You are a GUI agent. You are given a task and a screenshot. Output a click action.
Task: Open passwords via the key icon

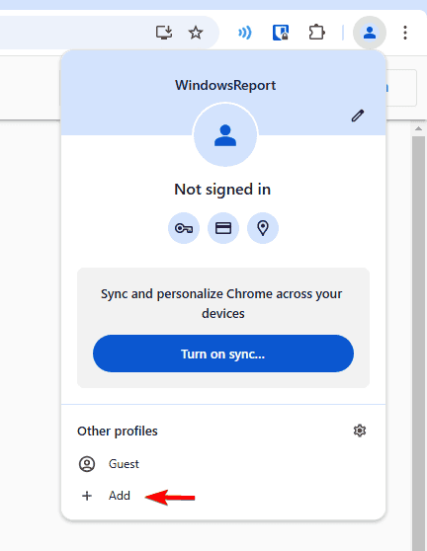[184, 228]
